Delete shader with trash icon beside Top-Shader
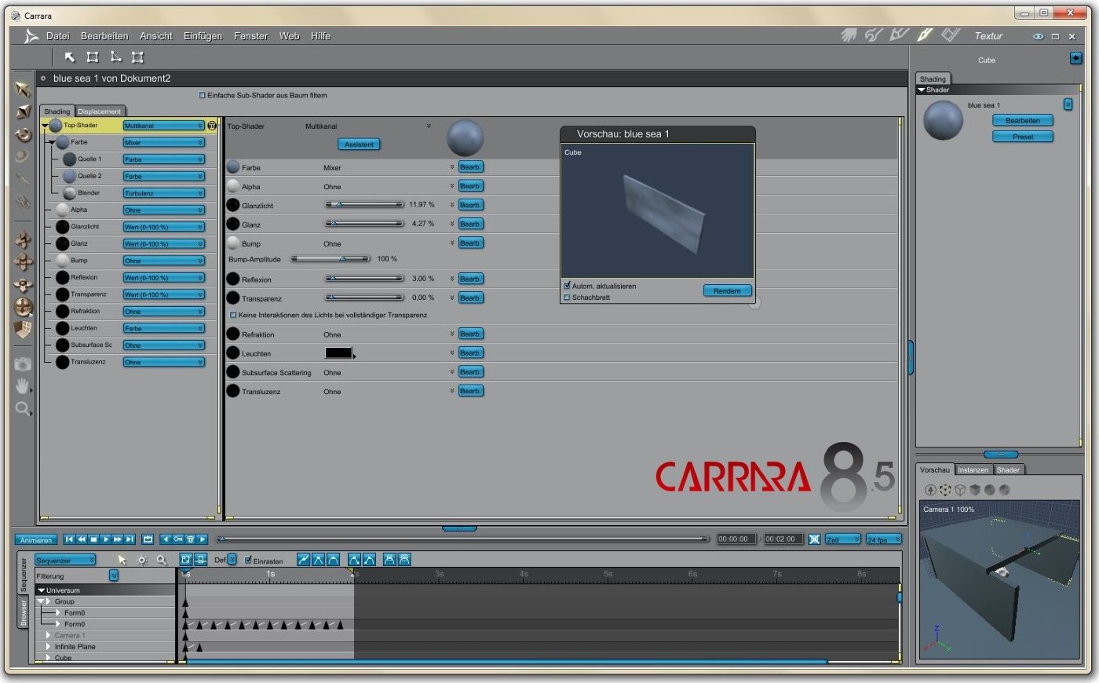 pyautogui.click(x=212, y=126)
